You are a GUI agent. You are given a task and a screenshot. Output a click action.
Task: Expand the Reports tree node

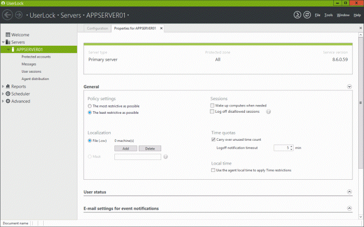[3, 86]
